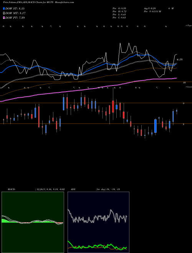
Task: Click inside the green MACD indicator chart
Action: pos(33,222)
